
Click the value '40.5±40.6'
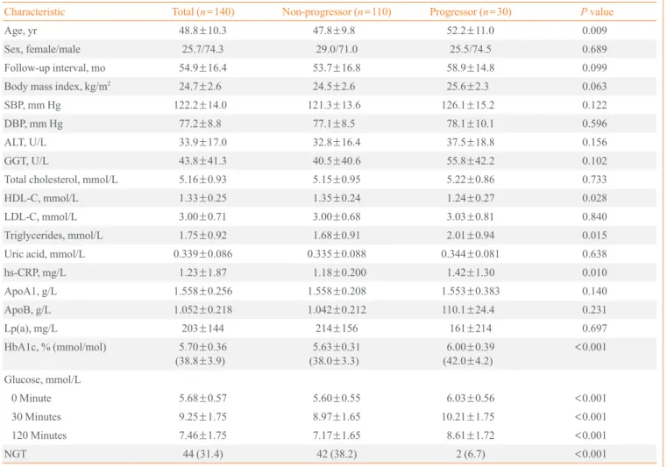(x=337, y=161)
